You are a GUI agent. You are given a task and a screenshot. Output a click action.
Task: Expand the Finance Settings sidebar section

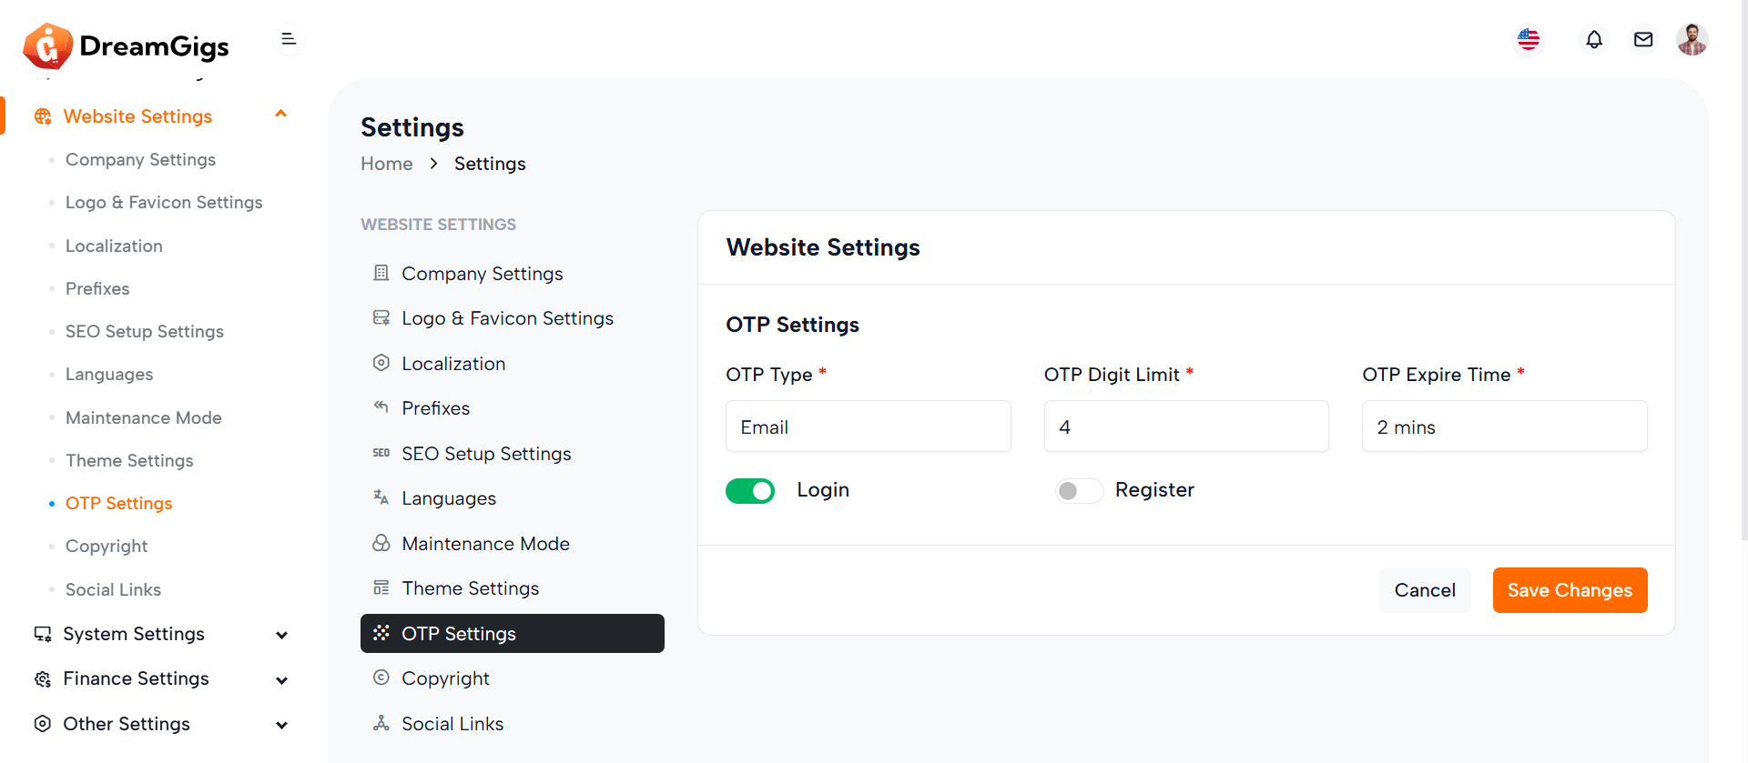280,680
